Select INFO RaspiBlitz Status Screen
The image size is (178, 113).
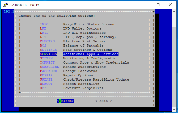pos(77,24)
